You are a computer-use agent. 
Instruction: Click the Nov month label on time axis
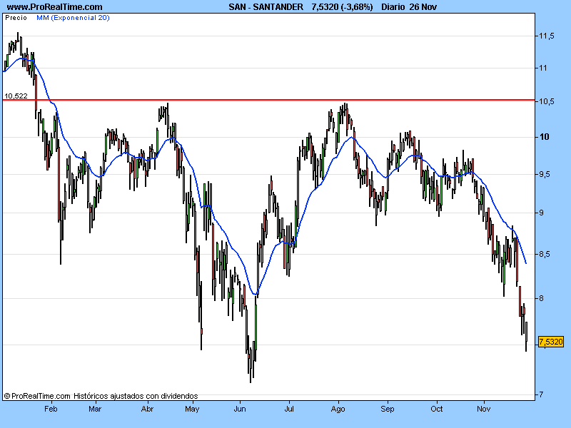pyautogui.click(x=484, y=409)
